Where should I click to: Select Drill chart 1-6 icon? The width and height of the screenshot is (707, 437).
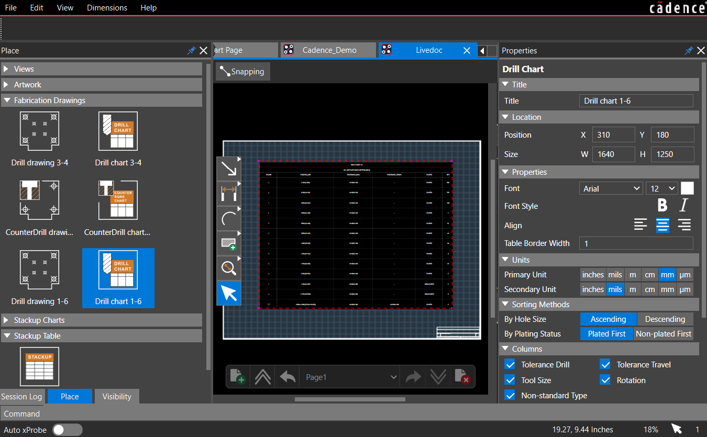118,270
